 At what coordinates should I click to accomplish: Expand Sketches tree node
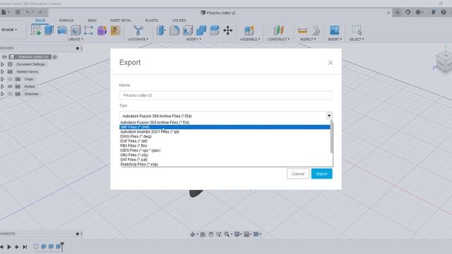(2, 94)
